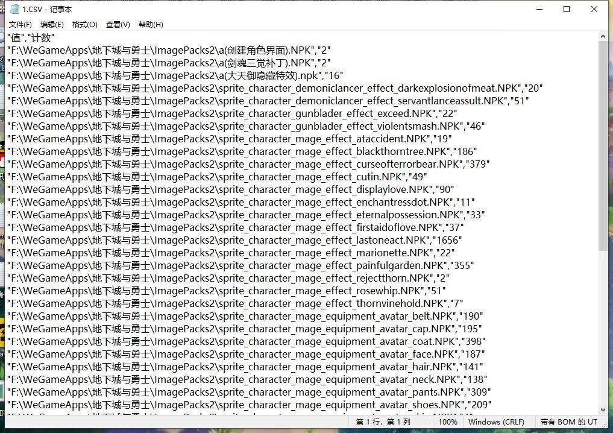Click the enchantressdot.NPK line
This screenshot has width=613, height=433.
241,202
